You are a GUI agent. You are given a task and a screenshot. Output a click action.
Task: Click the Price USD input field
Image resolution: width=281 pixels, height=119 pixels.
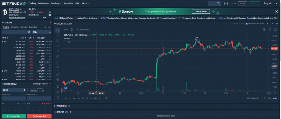tap(14, 98)
